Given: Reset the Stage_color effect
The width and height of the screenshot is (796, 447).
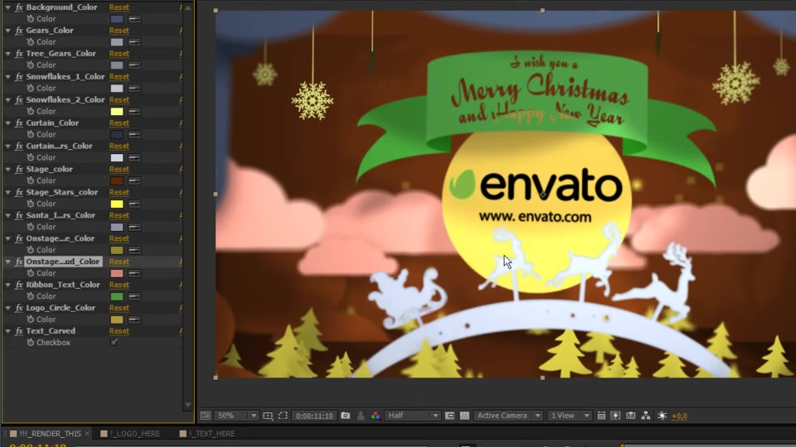Looking at the screenshot, I should [119, 169].
